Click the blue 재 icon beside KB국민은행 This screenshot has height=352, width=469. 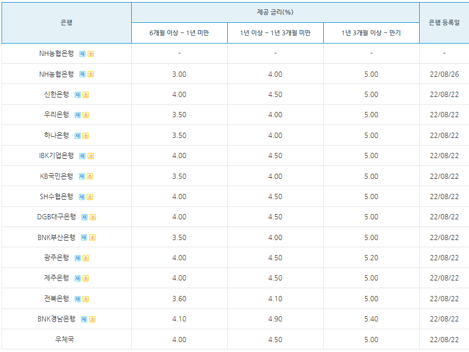82,177
